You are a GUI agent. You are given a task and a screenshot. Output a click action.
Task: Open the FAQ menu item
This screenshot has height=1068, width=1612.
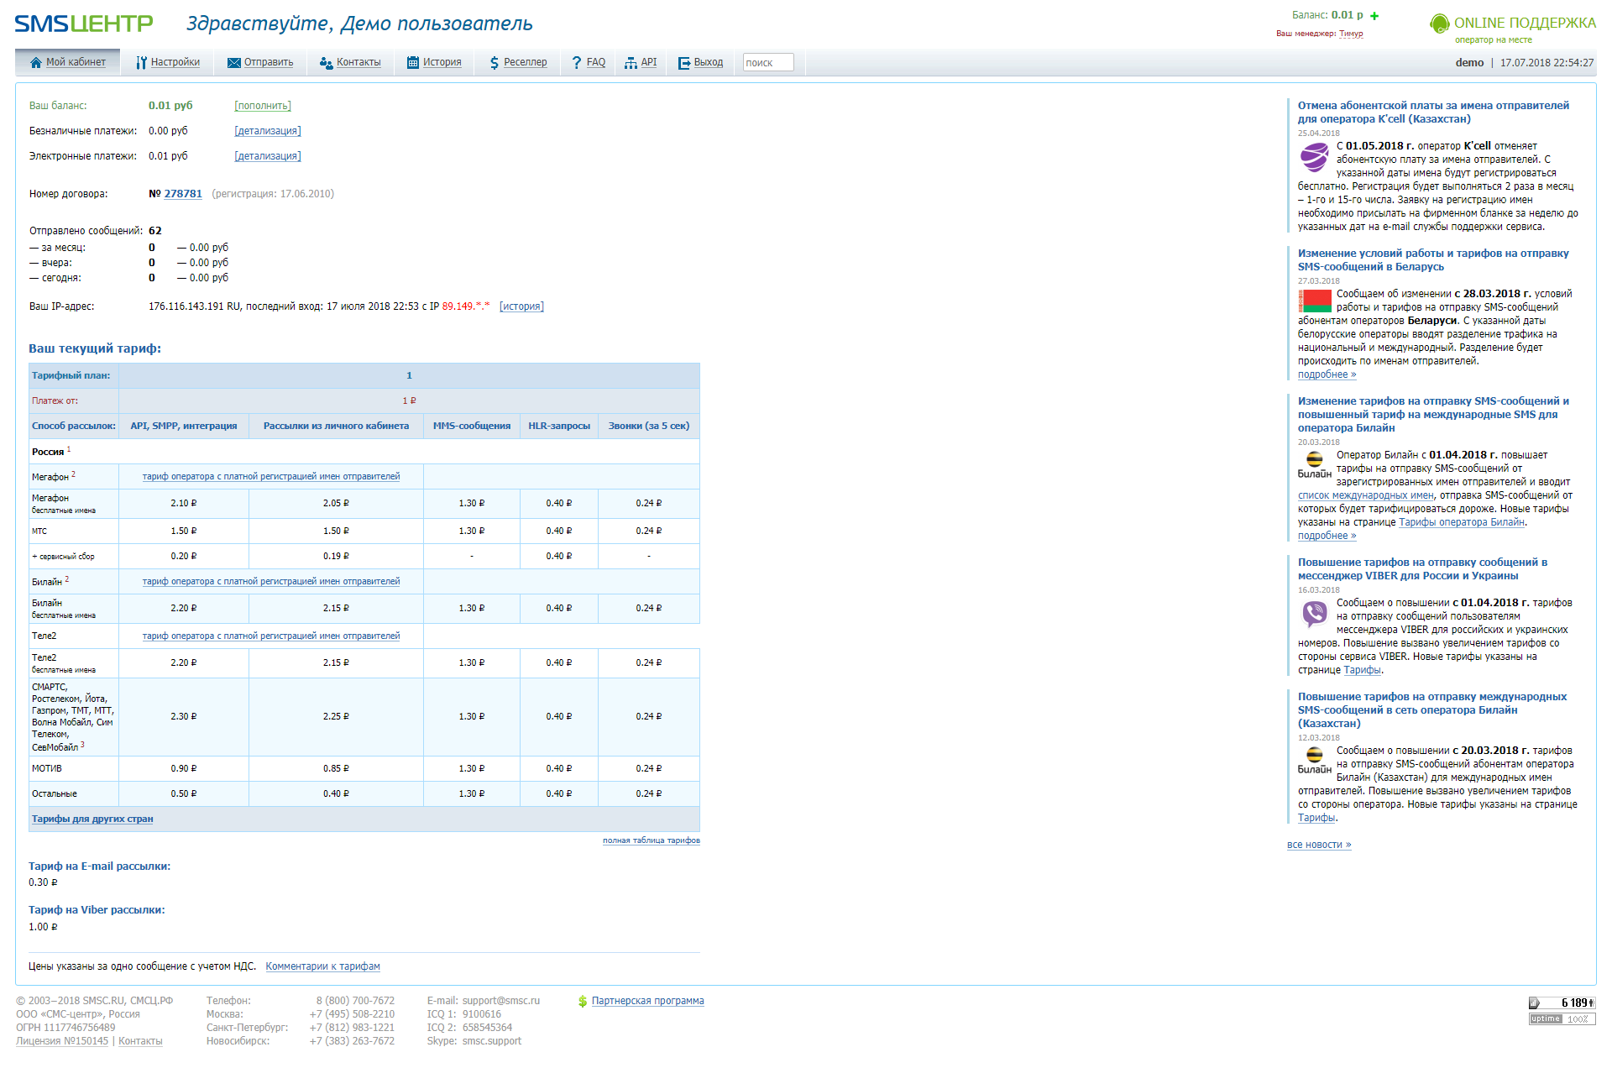pos(596,62)
